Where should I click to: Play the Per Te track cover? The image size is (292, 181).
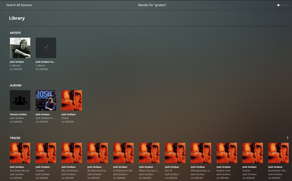175,153
